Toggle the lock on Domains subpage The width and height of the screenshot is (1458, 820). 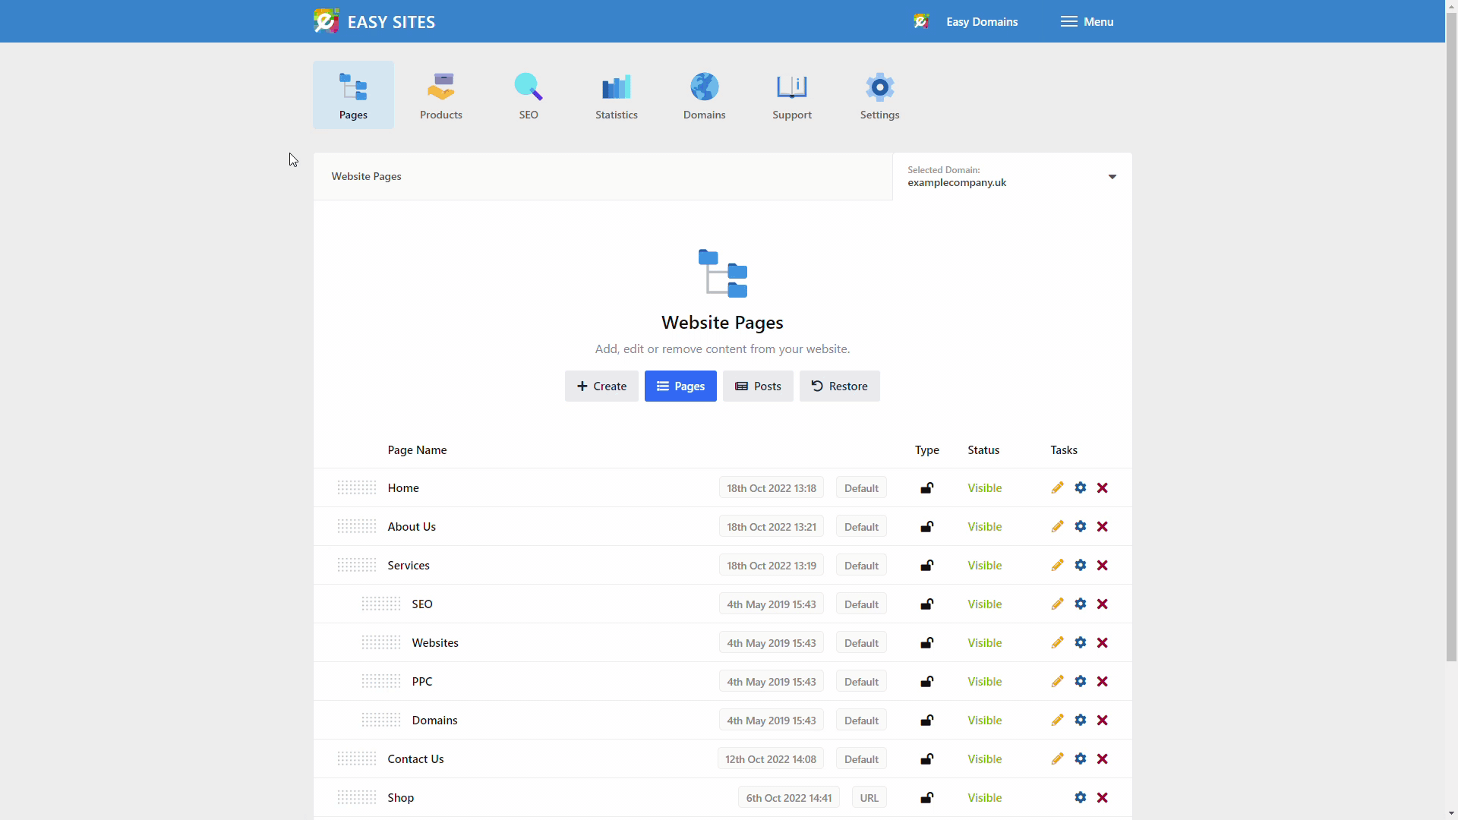926,720
